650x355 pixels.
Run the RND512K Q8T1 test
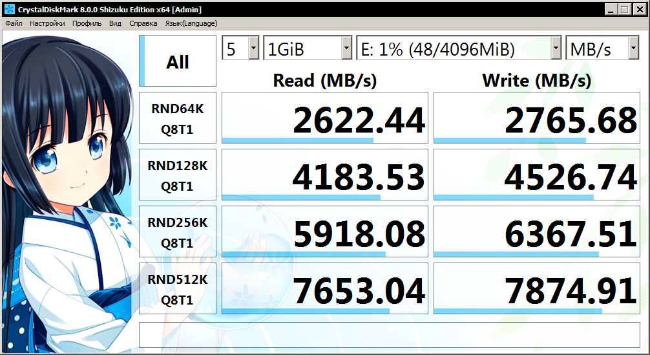[178, 288]
